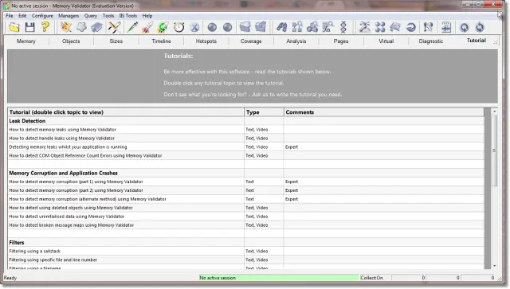Click the stopwatch timer icon
The width and height of the screenshot is (510, 289).
(178, 27)
